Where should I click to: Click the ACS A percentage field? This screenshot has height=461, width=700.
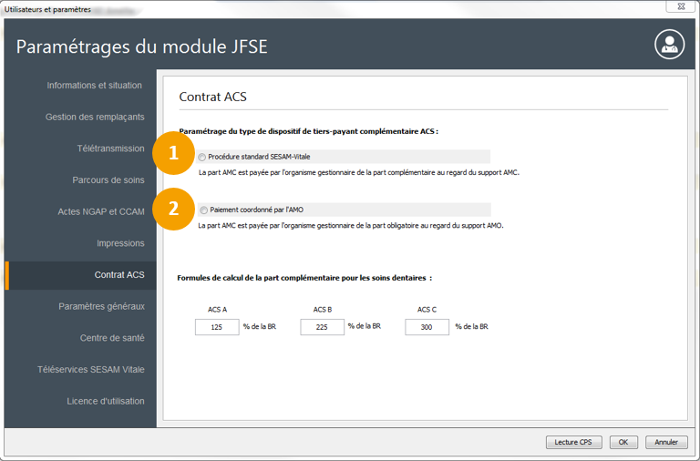pyautogui.click(x=217, y=327)
